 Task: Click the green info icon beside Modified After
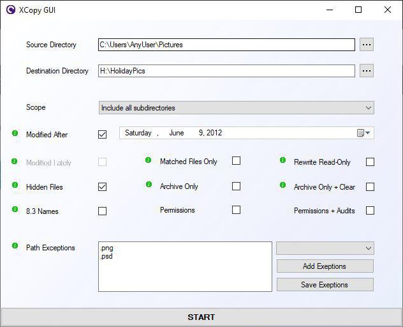tap(15, 133)
